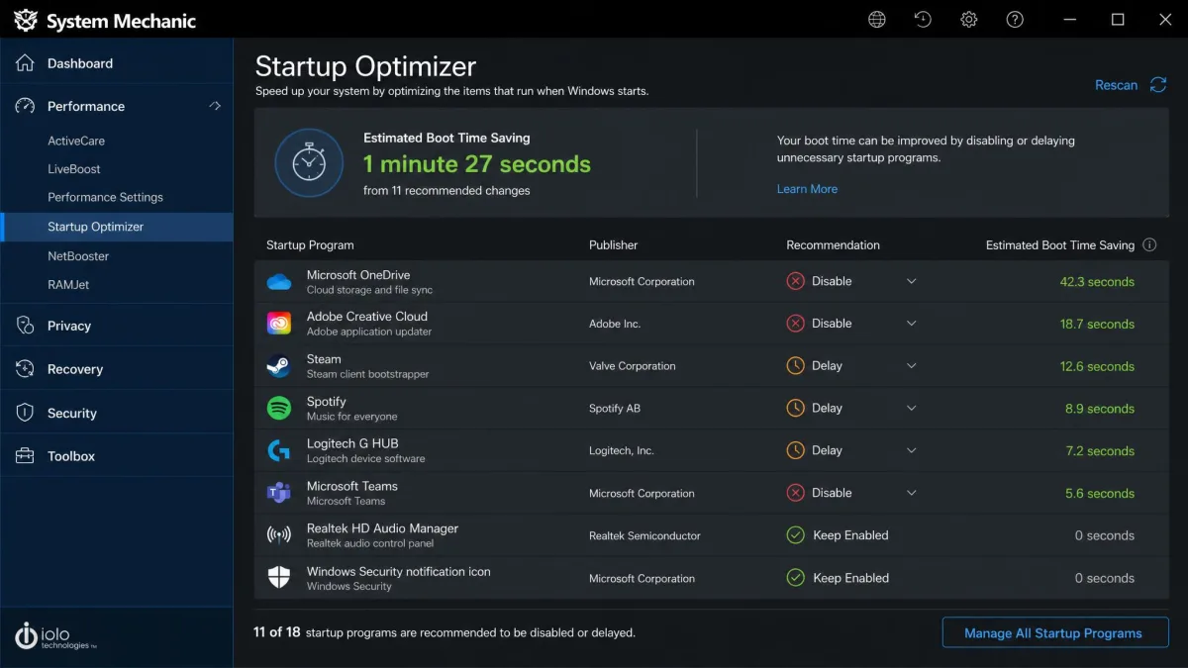This screenshot has height=668, width=1188.
Task: Click the iolo technologies logo
Action: point(55,635)
